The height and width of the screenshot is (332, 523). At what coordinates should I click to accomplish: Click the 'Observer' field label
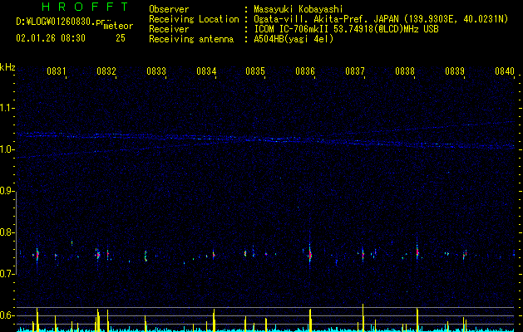[169, 9]
